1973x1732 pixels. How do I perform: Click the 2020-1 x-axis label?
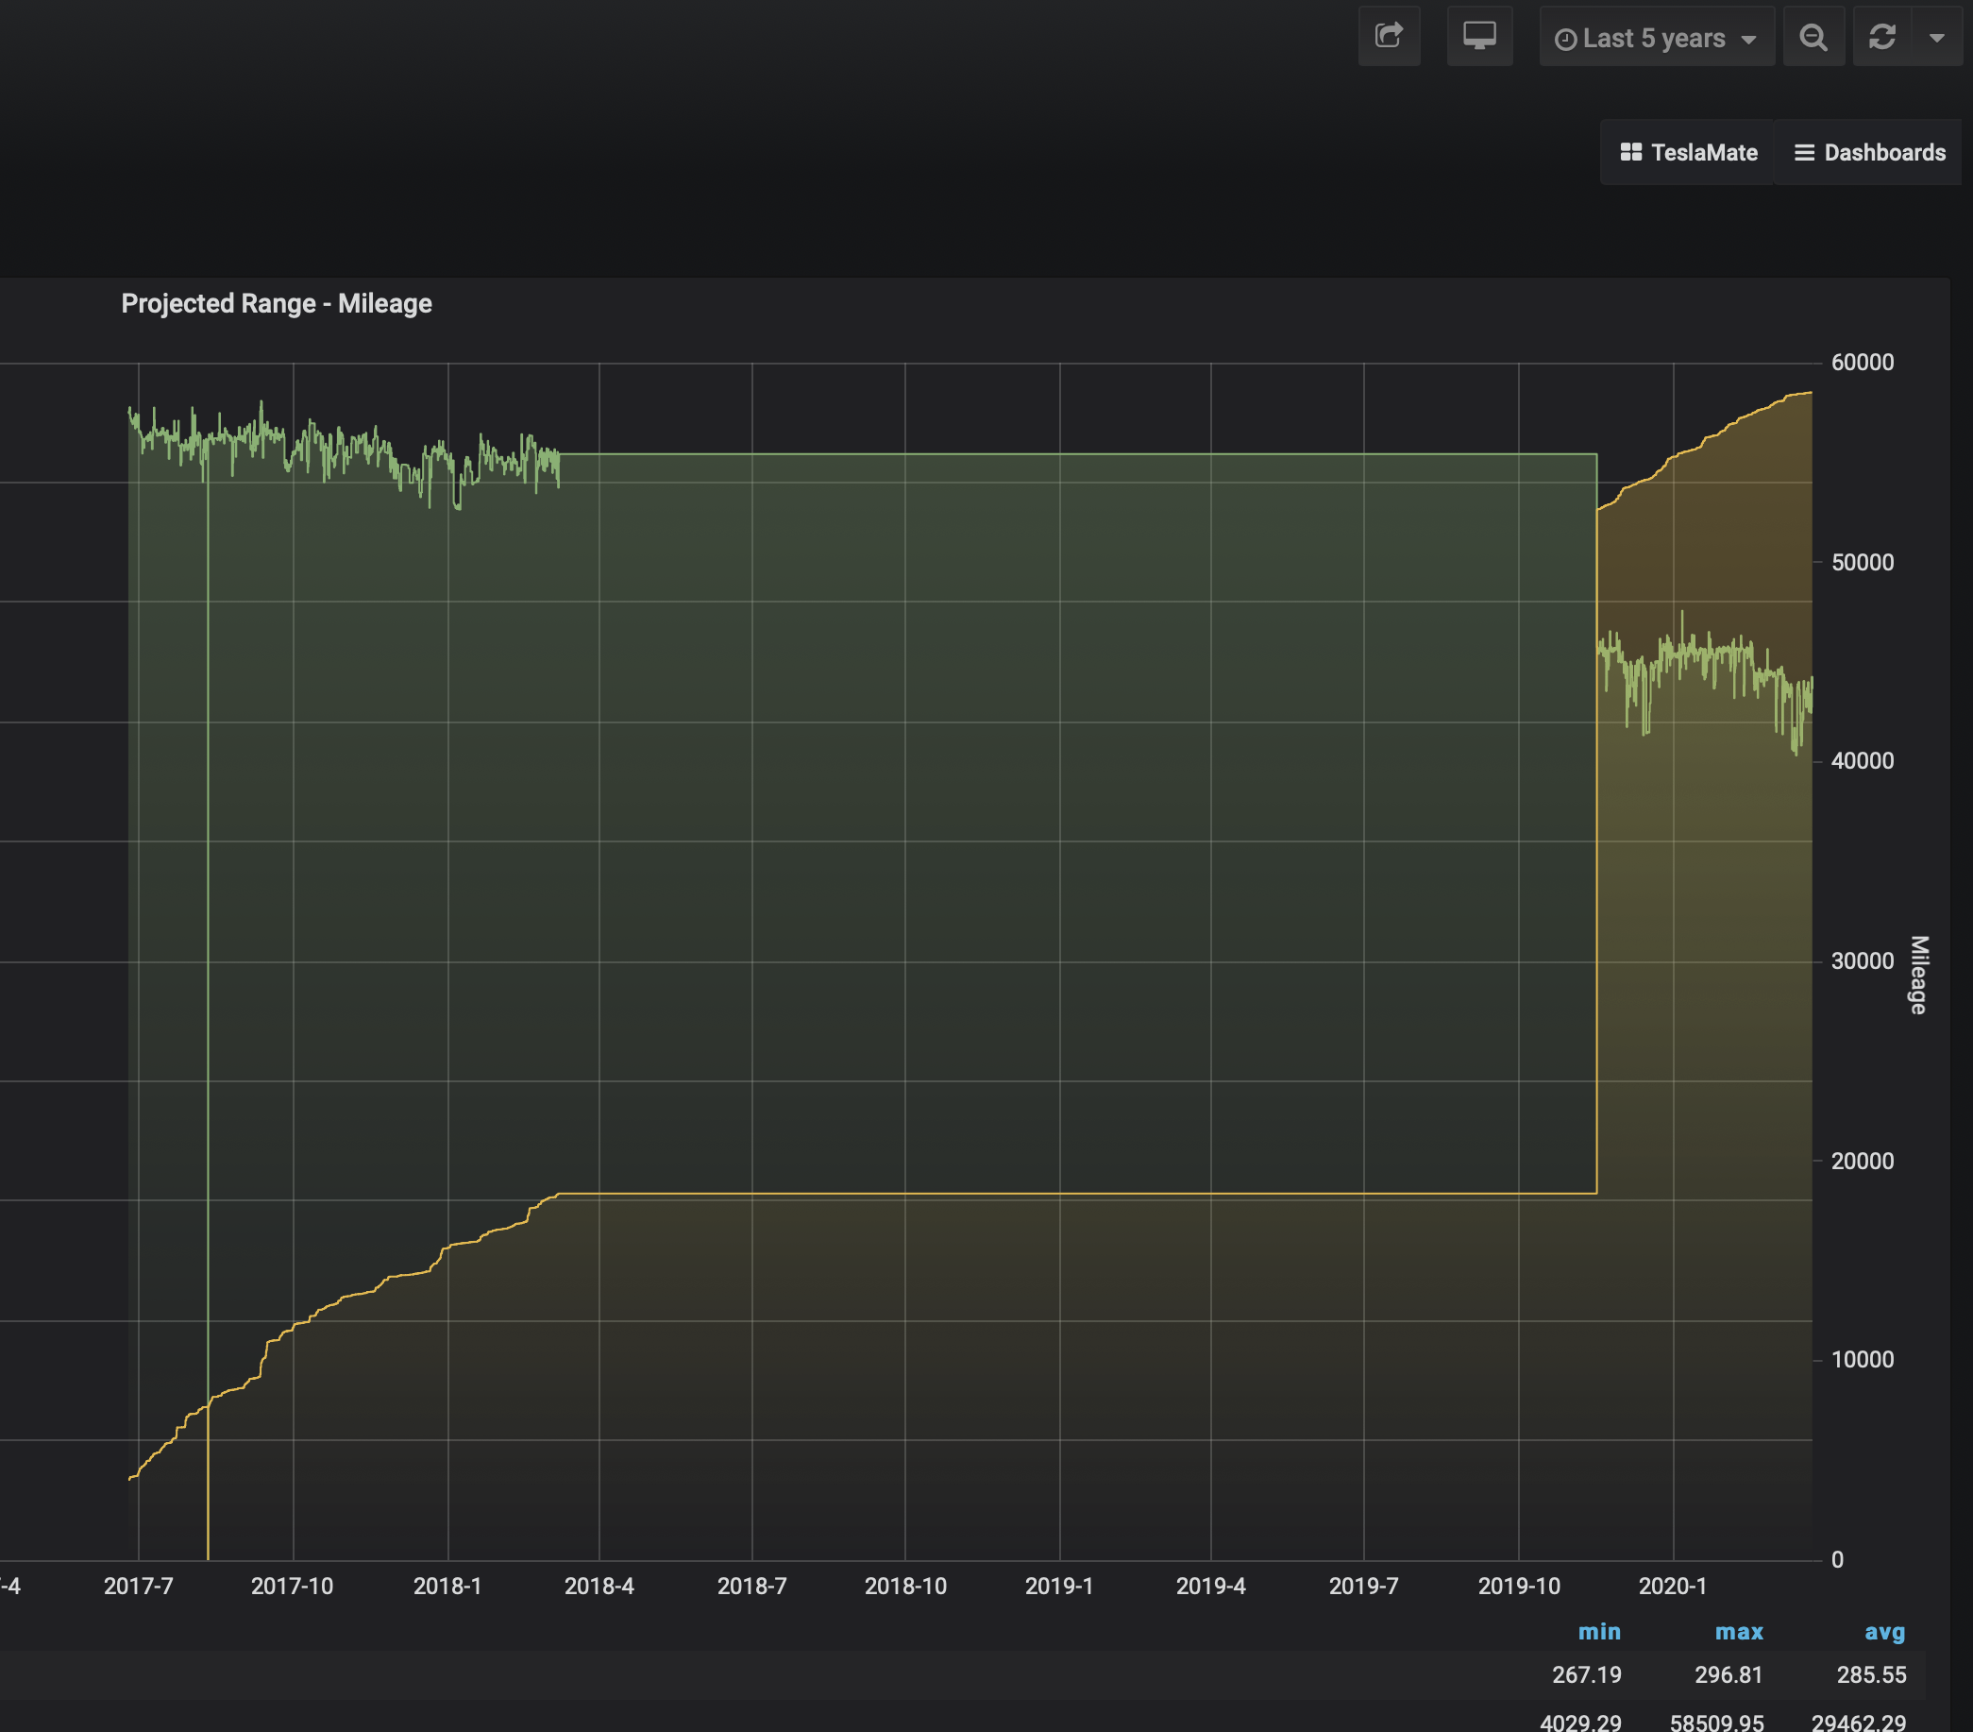click(1673, 1587)
